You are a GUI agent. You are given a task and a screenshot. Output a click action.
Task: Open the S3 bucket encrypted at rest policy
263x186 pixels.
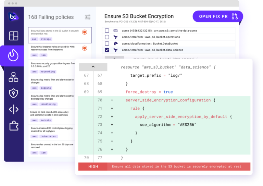point(60,35)
